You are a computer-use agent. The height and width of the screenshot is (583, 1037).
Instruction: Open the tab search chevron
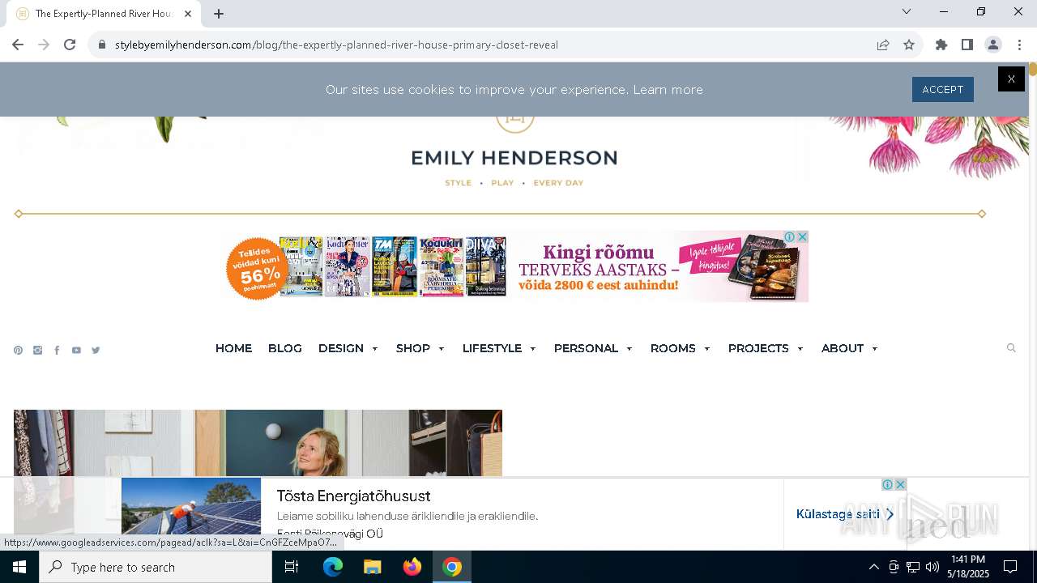pos(907,11)
